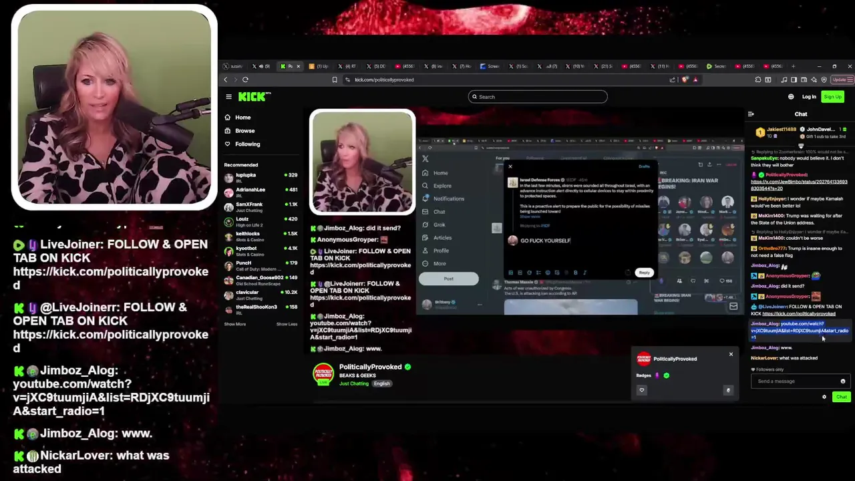Open recommended channel PuncH
The image size is (855, 481).
pos(261,265)
